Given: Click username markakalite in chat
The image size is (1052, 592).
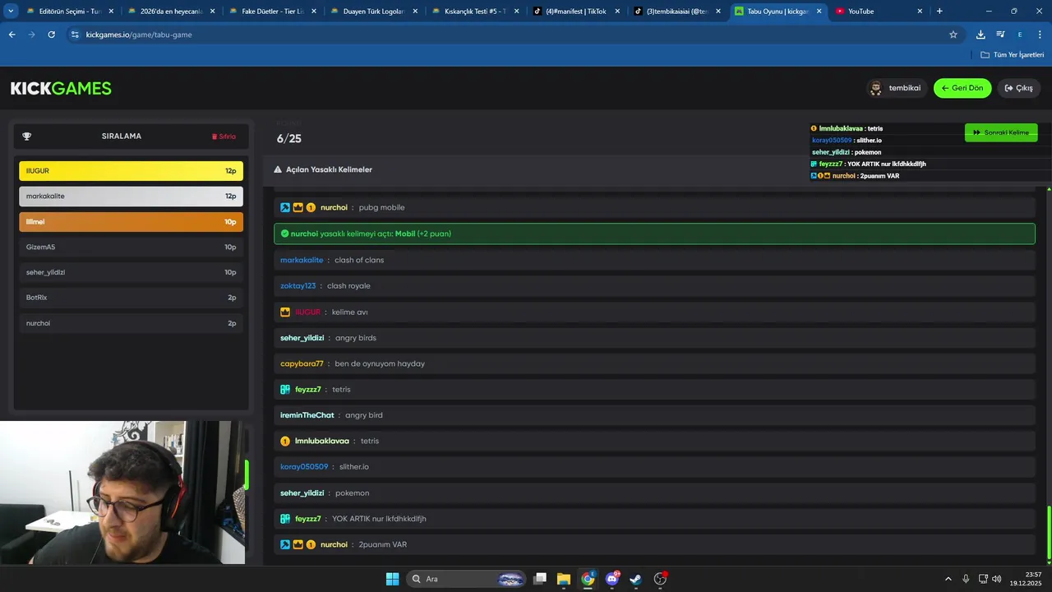Looking at the screenshot, I should point(302,260).
